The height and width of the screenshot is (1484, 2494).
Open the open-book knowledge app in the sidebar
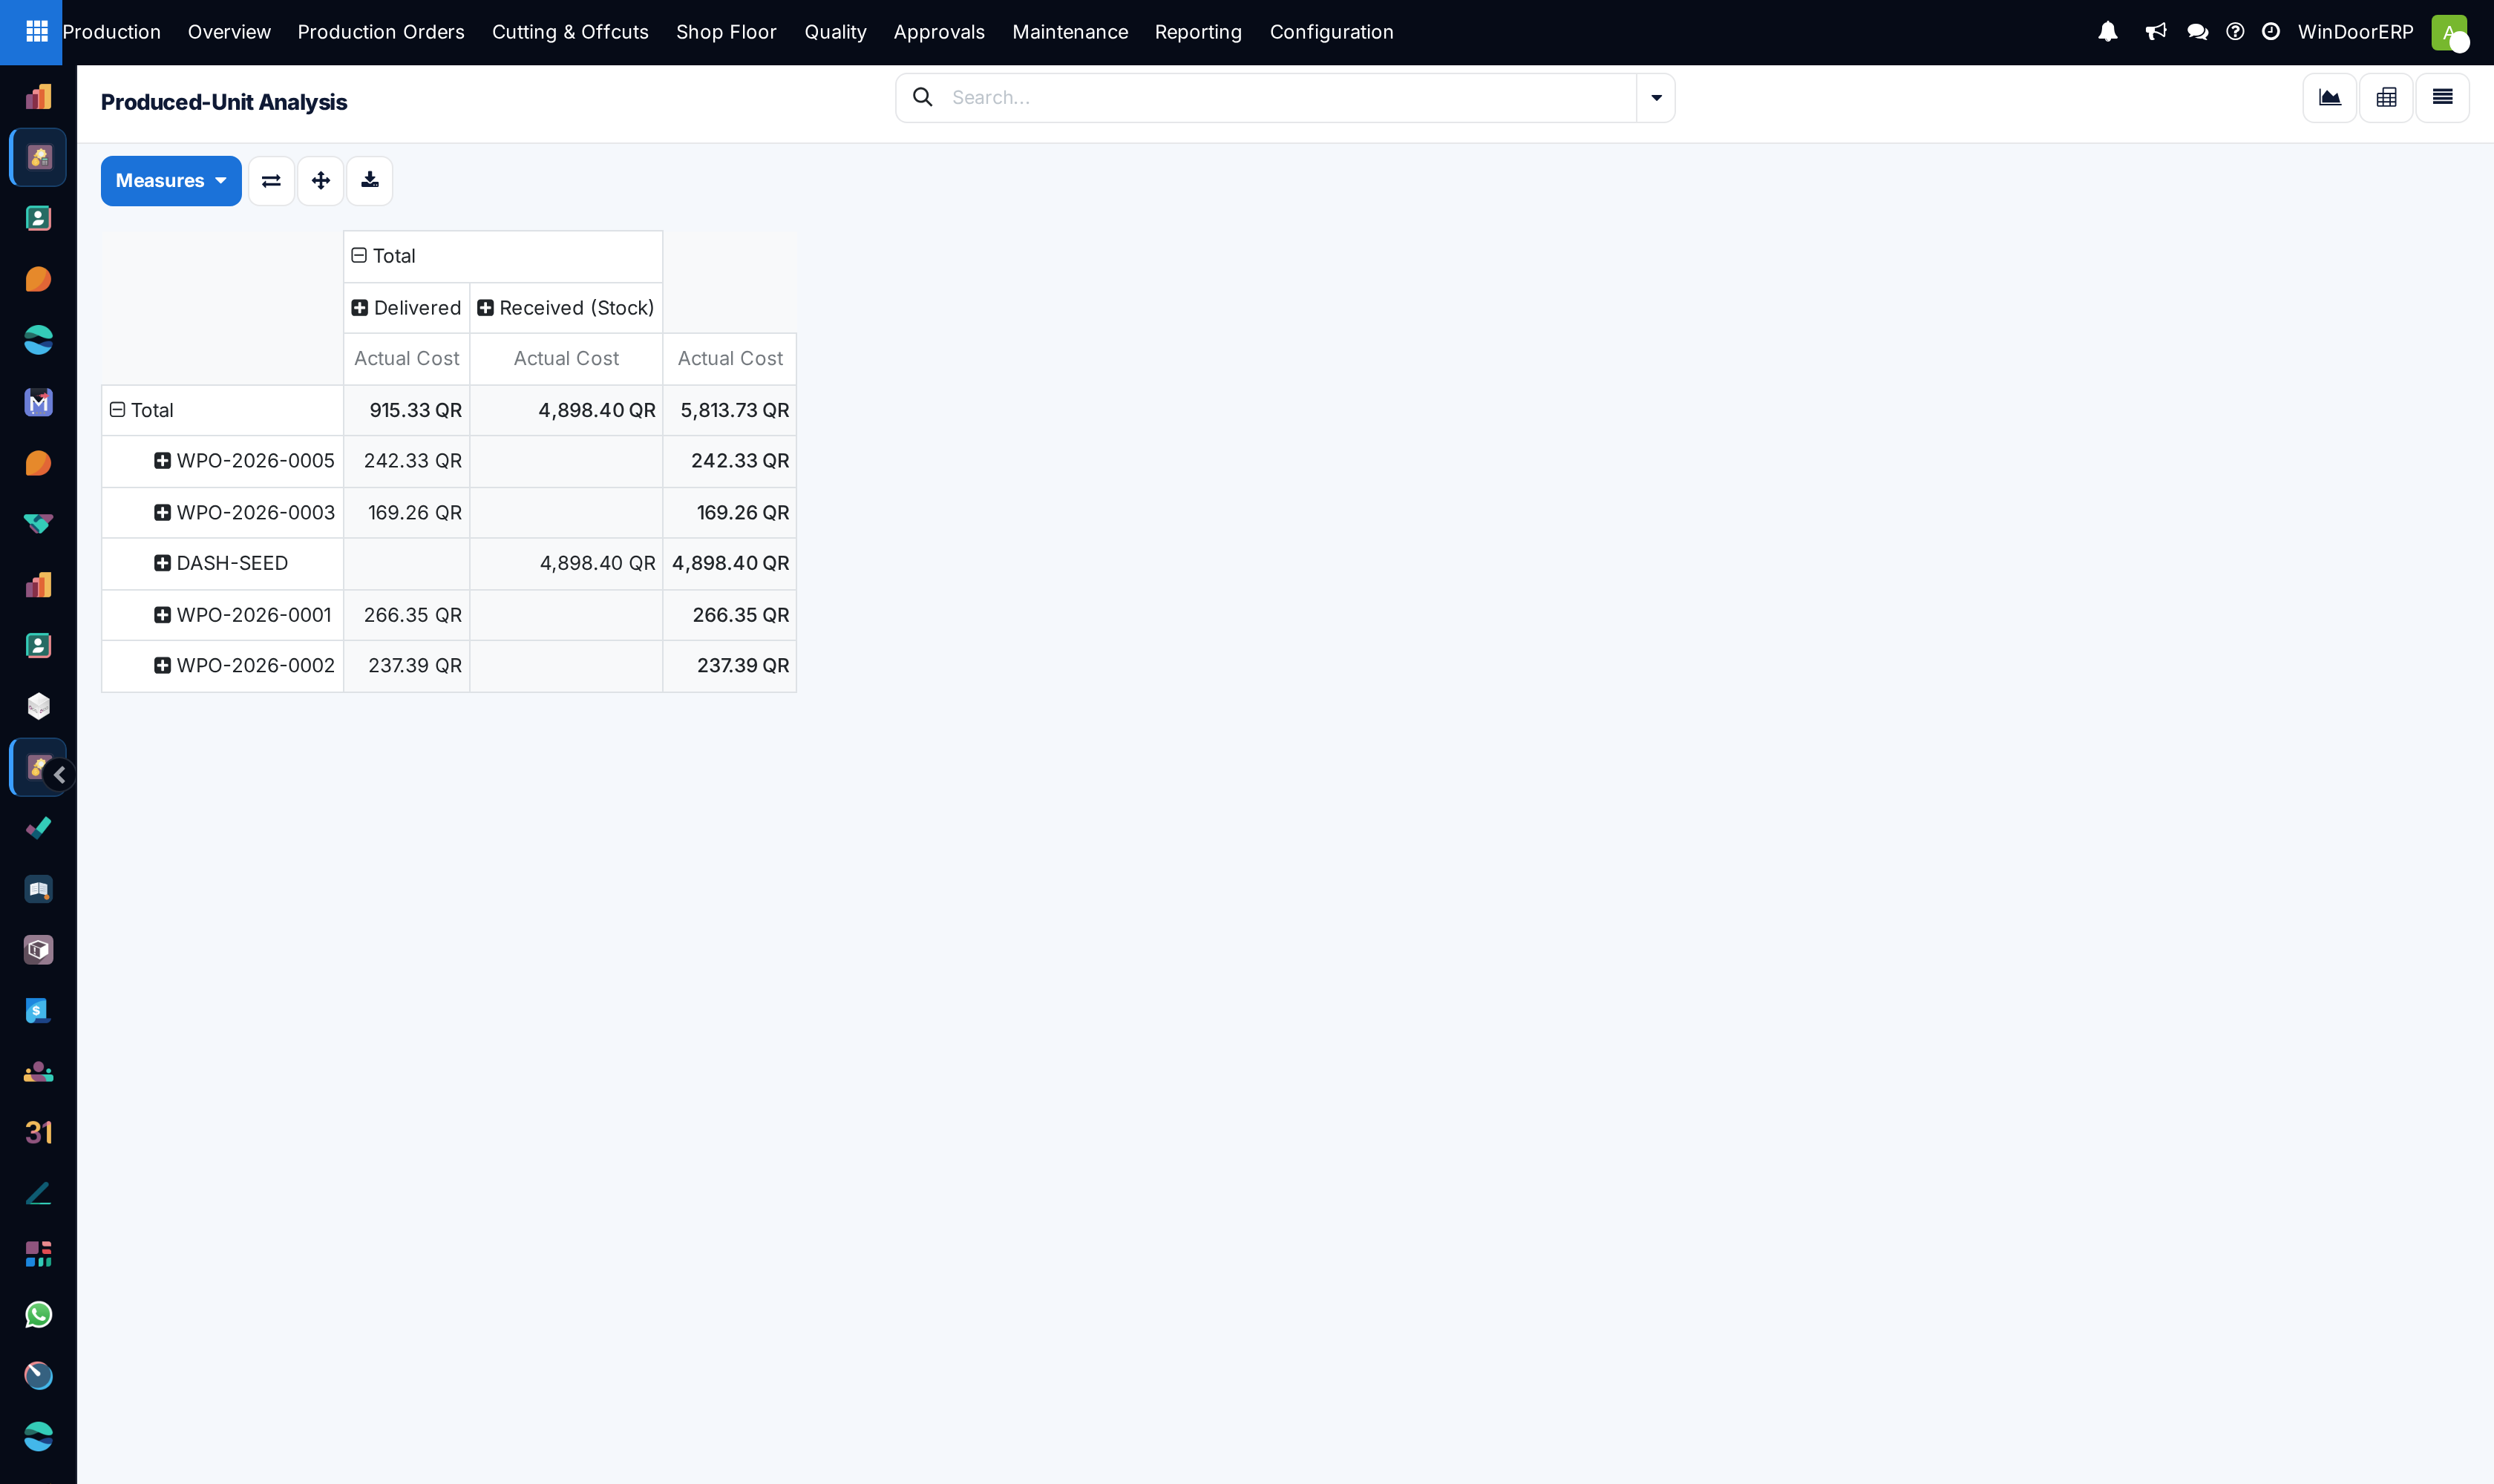pyautogui.click(x=38, y=889)
